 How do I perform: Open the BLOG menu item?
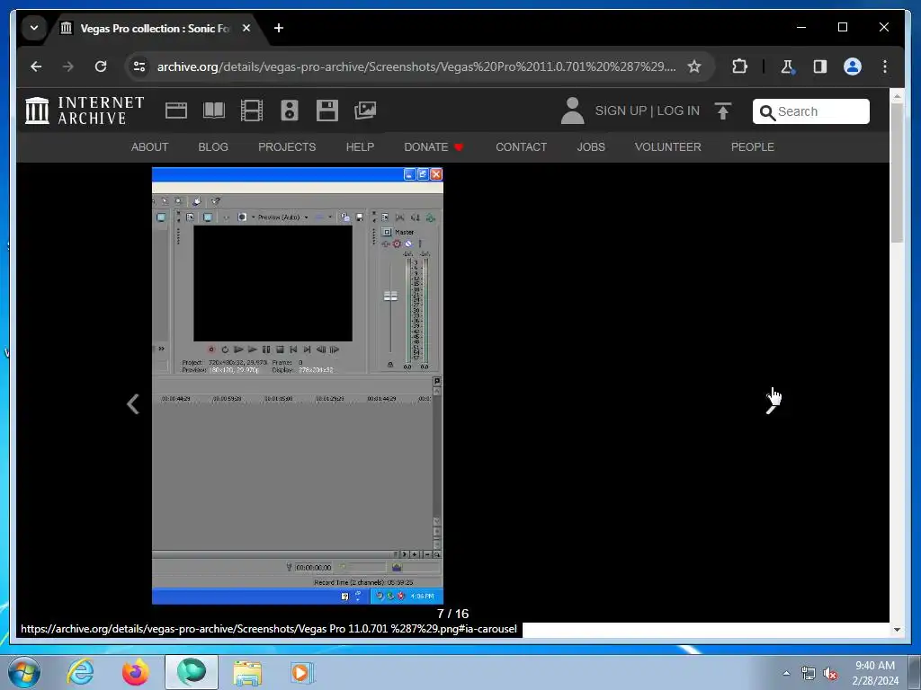(213, 147)
